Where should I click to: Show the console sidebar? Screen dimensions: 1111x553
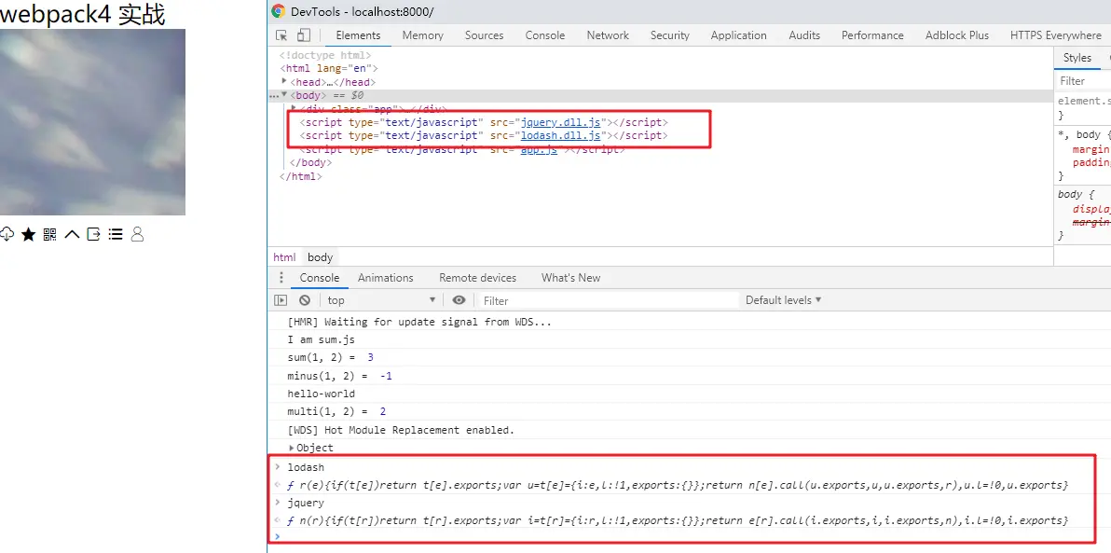coord(281,300)
